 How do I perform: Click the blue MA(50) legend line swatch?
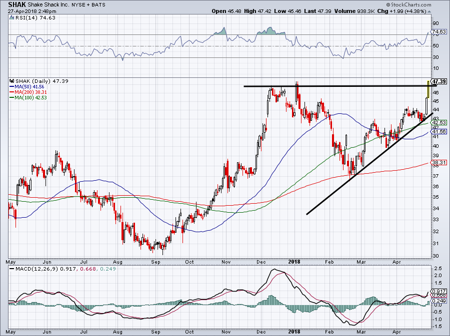click(12, 86)
